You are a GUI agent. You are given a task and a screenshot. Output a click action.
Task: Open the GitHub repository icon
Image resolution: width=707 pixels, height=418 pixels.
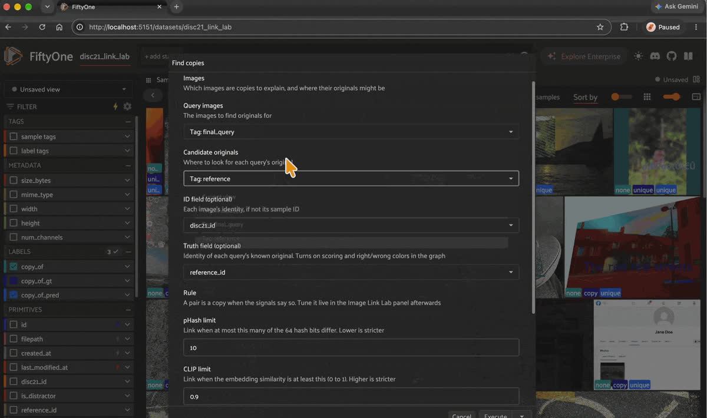[672, 57]
